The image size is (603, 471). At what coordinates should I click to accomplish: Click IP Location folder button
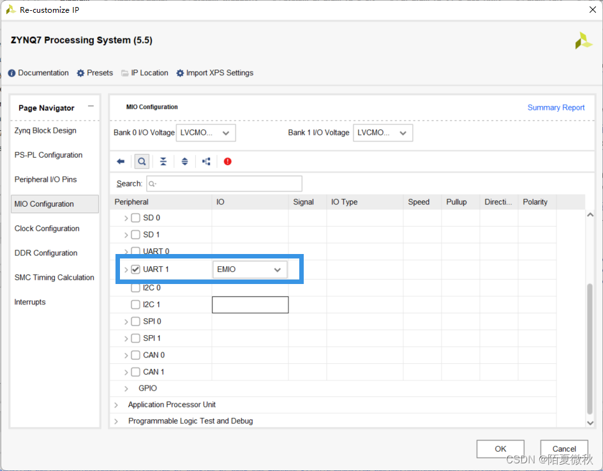click(x=145, y=73)
